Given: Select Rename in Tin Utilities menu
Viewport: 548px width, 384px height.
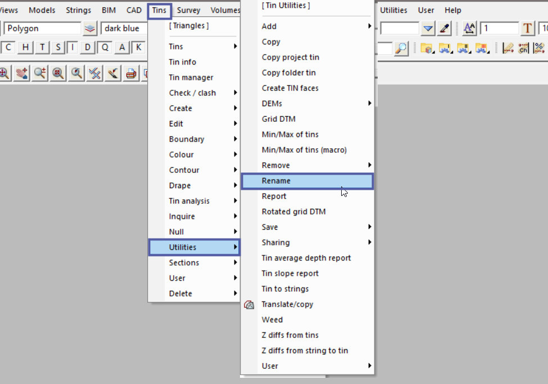Looking at the screenshot, I should pos(307,181).
